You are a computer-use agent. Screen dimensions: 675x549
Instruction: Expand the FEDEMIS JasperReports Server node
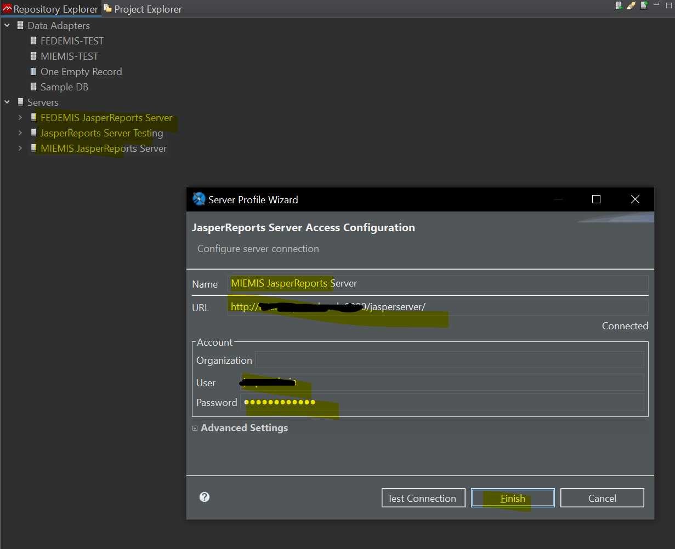pyautogui.click(x=20, y=118)
